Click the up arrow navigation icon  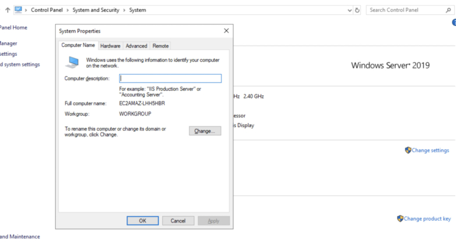pyautogui.click(x=7, y=10)
